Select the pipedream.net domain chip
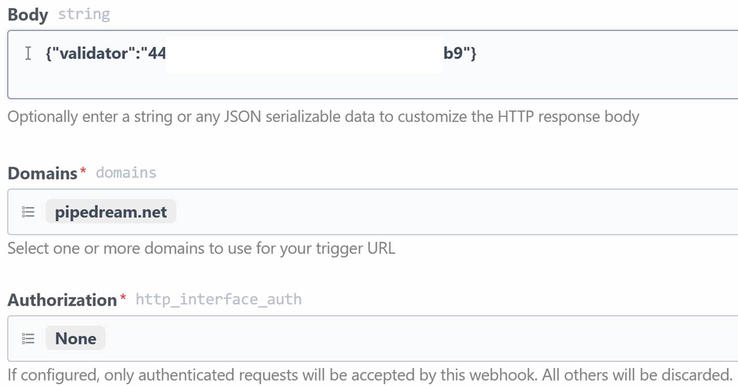The width and height of the screenshot is (738, 386). pyautogui.click(x=110, y=212)
